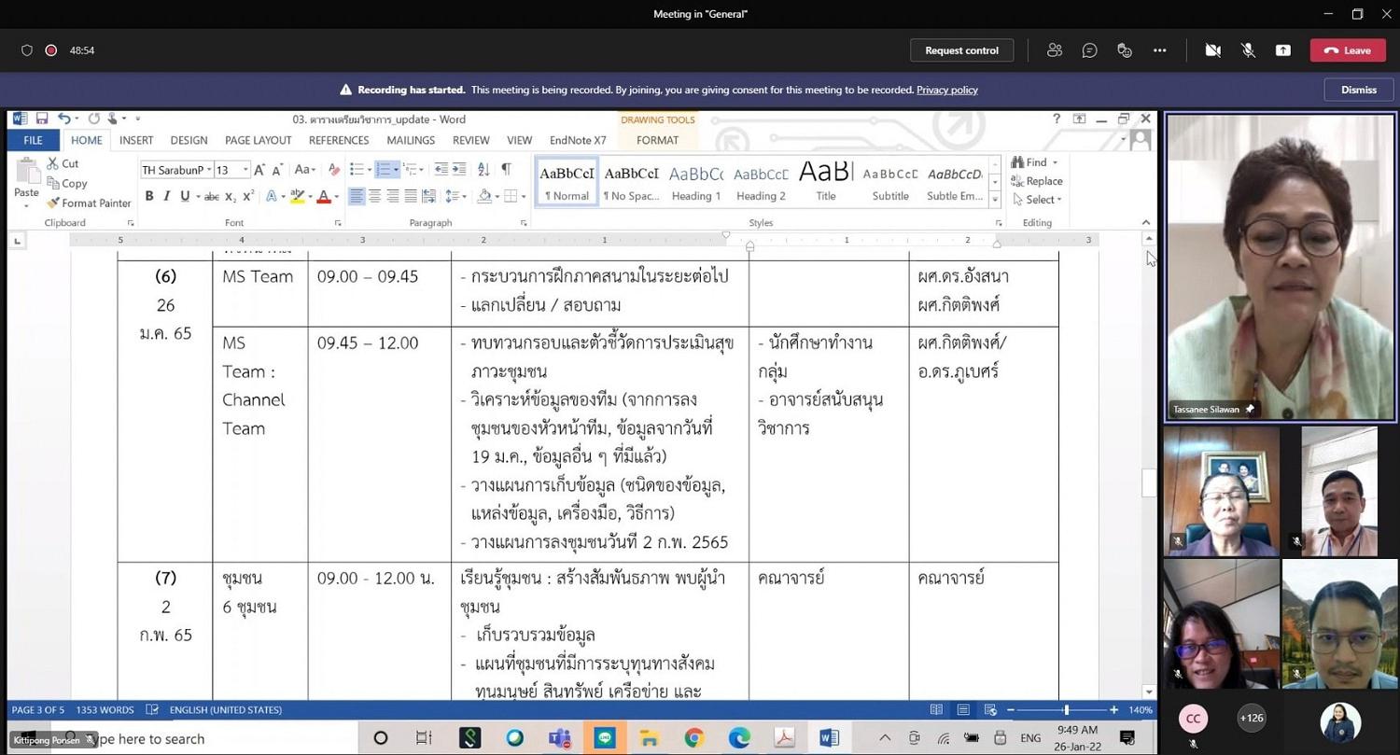Apply the Title style
This screenshot has width=1400, height=755.
826,183
